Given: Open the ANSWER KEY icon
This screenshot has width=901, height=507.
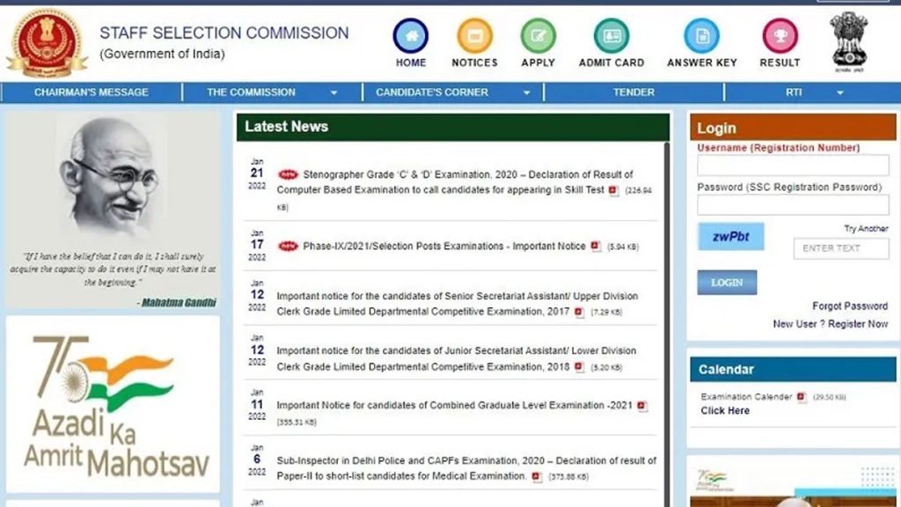Looking at the screenshot, I should 701,35.
